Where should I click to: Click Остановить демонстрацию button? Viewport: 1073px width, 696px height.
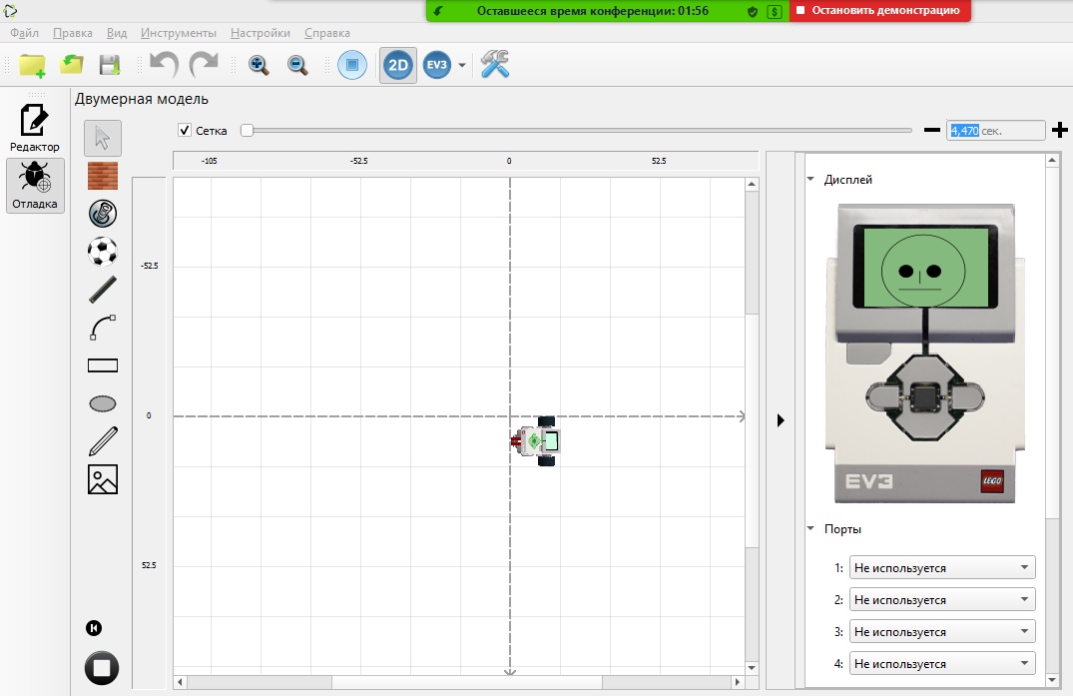click(x=877, y=11)
